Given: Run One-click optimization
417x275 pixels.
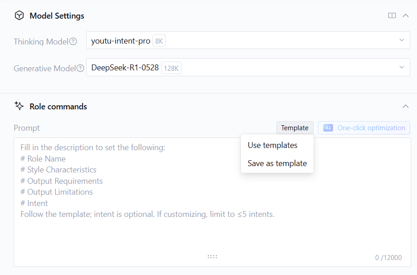Looking at the screenshot, I should [371, 128].
